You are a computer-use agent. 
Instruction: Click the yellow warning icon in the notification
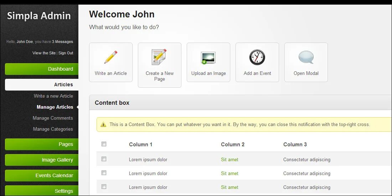point(103,125)
